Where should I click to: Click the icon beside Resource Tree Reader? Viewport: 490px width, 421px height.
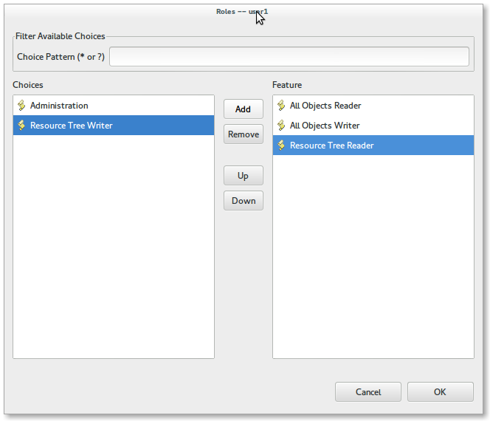click(x=281, y=146)
